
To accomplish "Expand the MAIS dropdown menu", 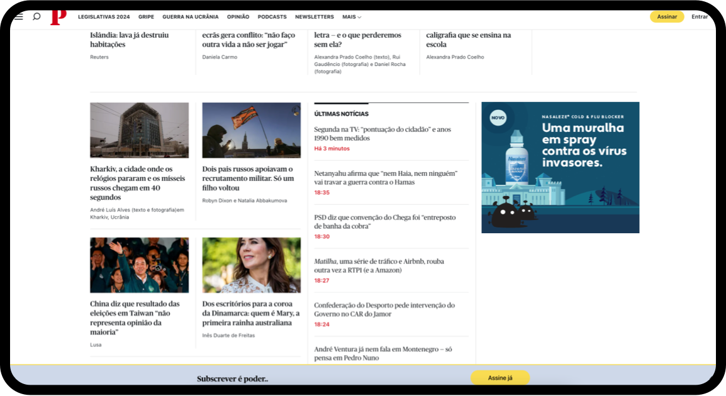I will [352, 17].
